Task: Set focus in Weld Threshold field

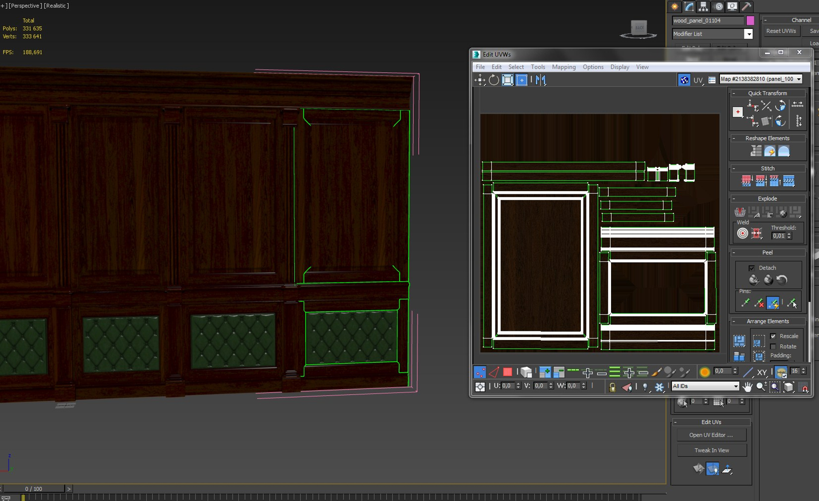Action: tap(778, 236)
